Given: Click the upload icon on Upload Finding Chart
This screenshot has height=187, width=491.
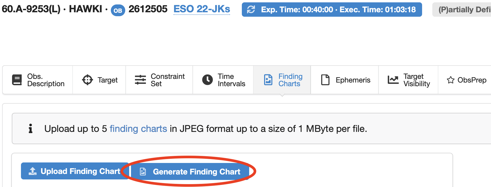Looking at the screenshot, I should [x=32, y=171].
